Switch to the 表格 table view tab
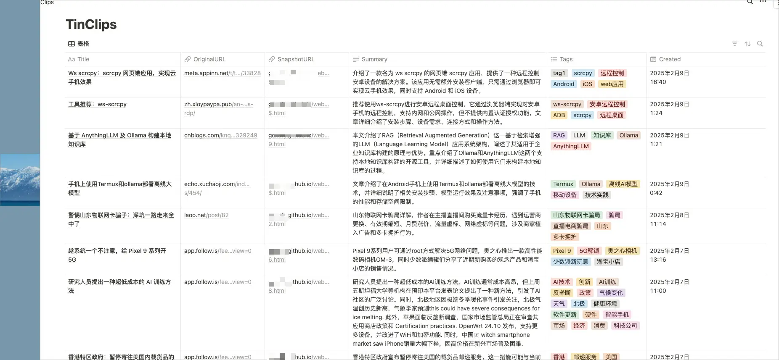The image size is (779, 360). 79,44
